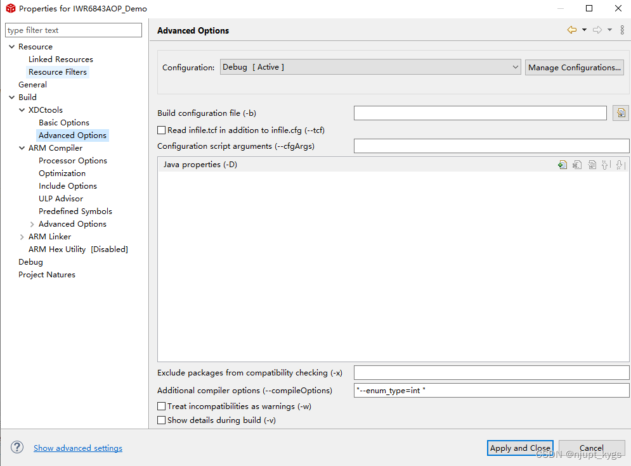Expand the ARM Linker node
Image resolution: width=631 pixels, height=466 pixels.
click(22, 237)
